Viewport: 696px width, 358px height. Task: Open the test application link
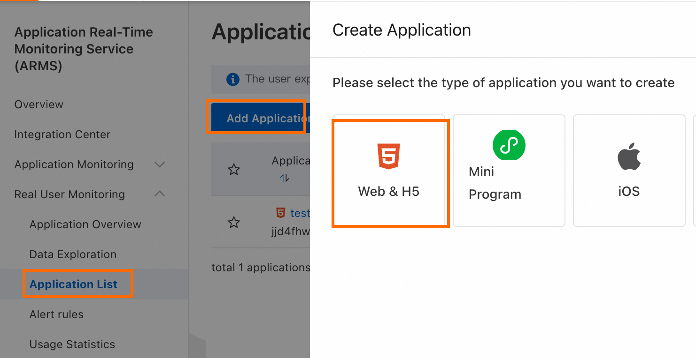[301, 212]
